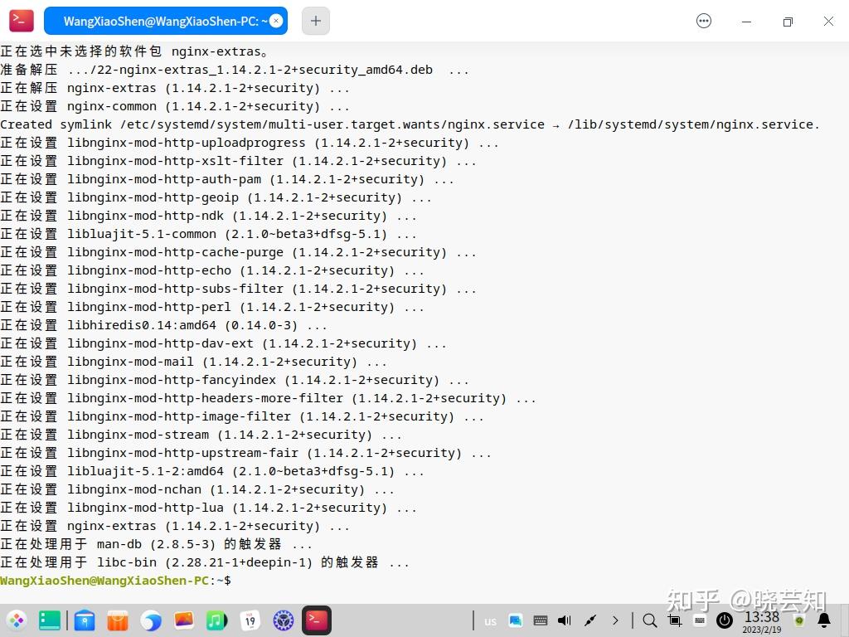The width and height of the screenshot is (849, 637).
Task: Open the app launcher from the dock
Action: pyautogui.click(x=17, y=620)
